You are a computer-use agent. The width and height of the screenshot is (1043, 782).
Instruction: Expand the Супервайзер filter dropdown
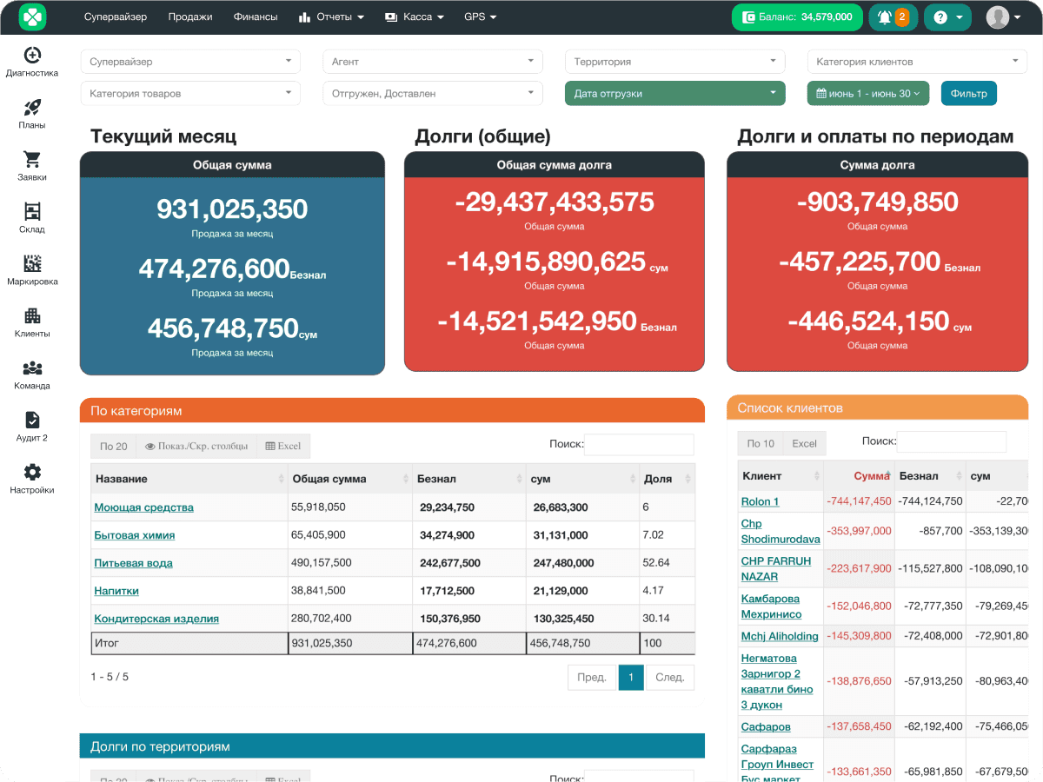(x=190, y=62)
